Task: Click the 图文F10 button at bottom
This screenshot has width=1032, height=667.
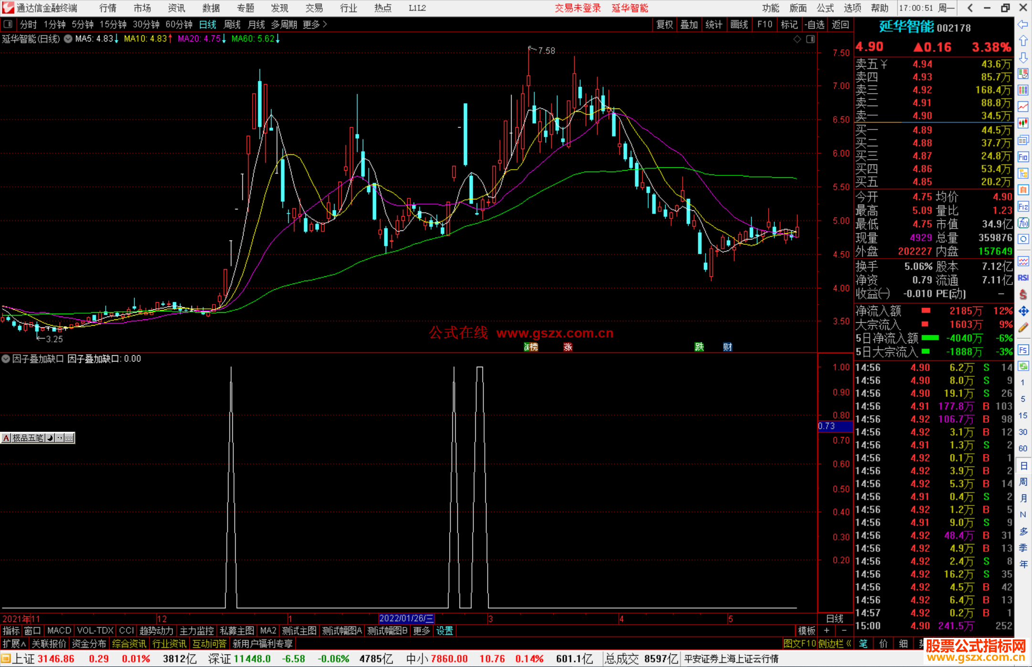Action: coord(799,644)
